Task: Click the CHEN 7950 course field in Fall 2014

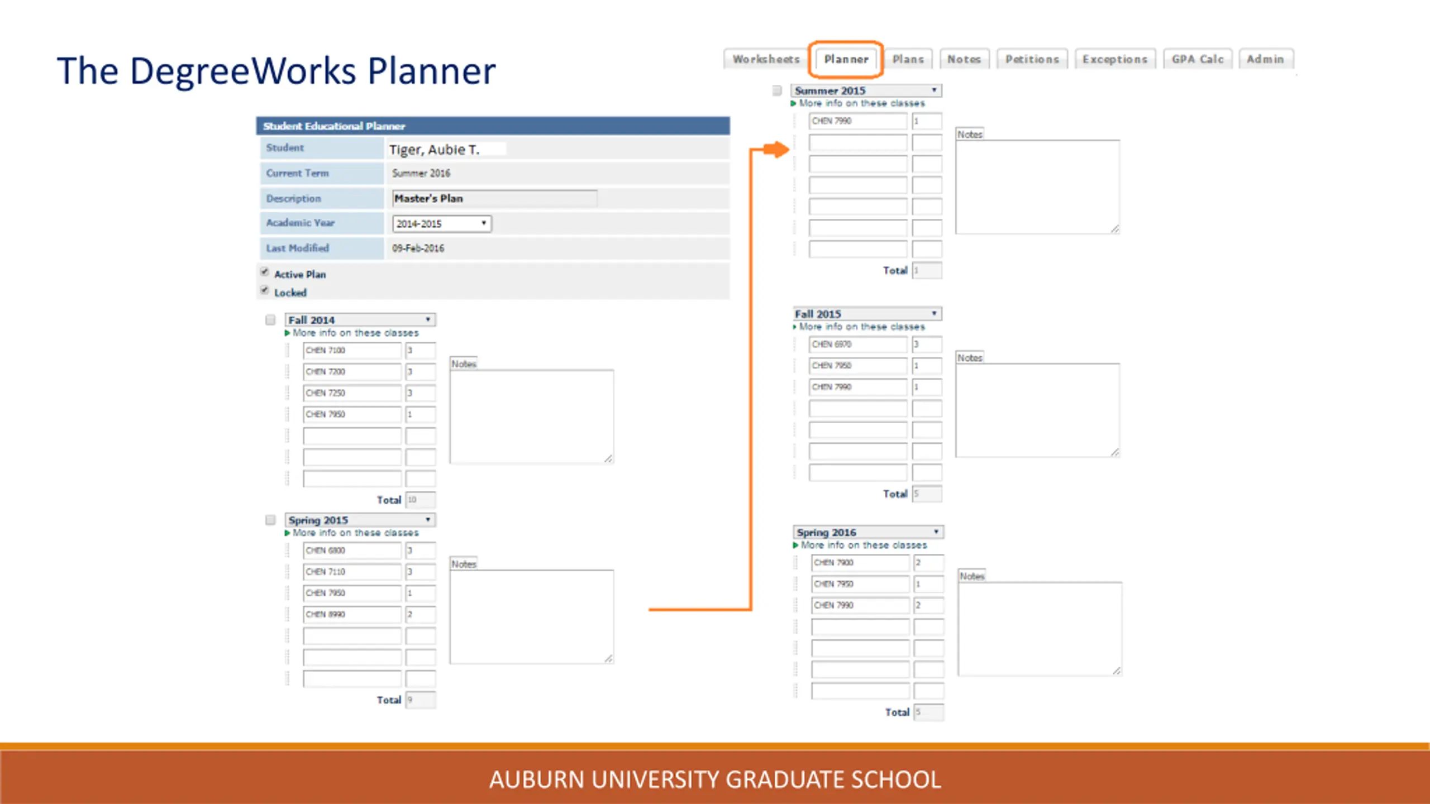Action: (x=352, y=414)
